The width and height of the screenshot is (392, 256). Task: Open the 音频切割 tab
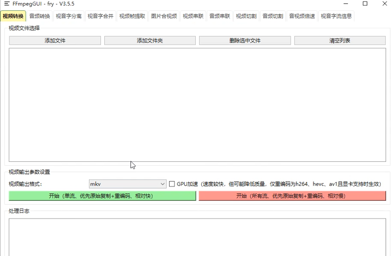click(273, 16)
